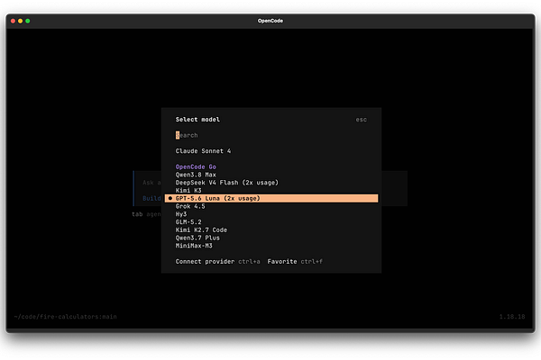Pick the Kimi K3 model
This screenshot has width=541, height=360.
click(188, 191)
